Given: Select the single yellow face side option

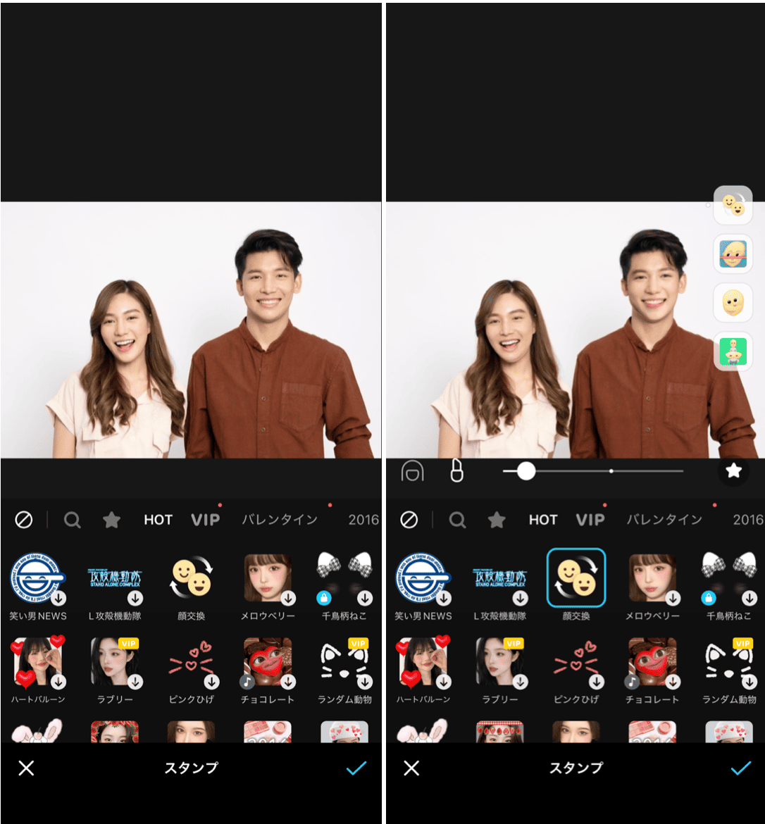Looking at the screenshot, I should pos(733,303).
